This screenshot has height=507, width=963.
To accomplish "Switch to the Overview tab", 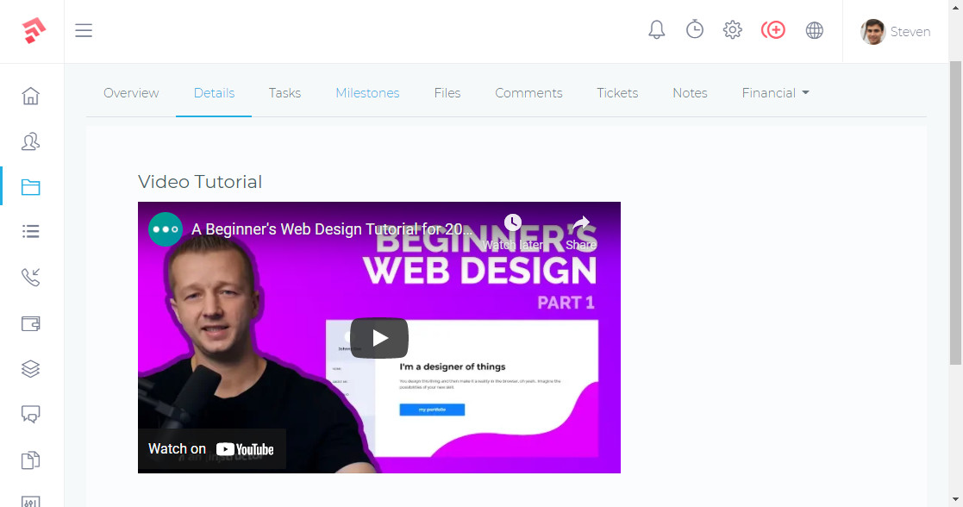I will click(131, 93).
